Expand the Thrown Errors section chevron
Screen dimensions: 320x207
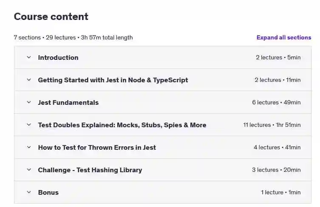(x=29, y=147)
